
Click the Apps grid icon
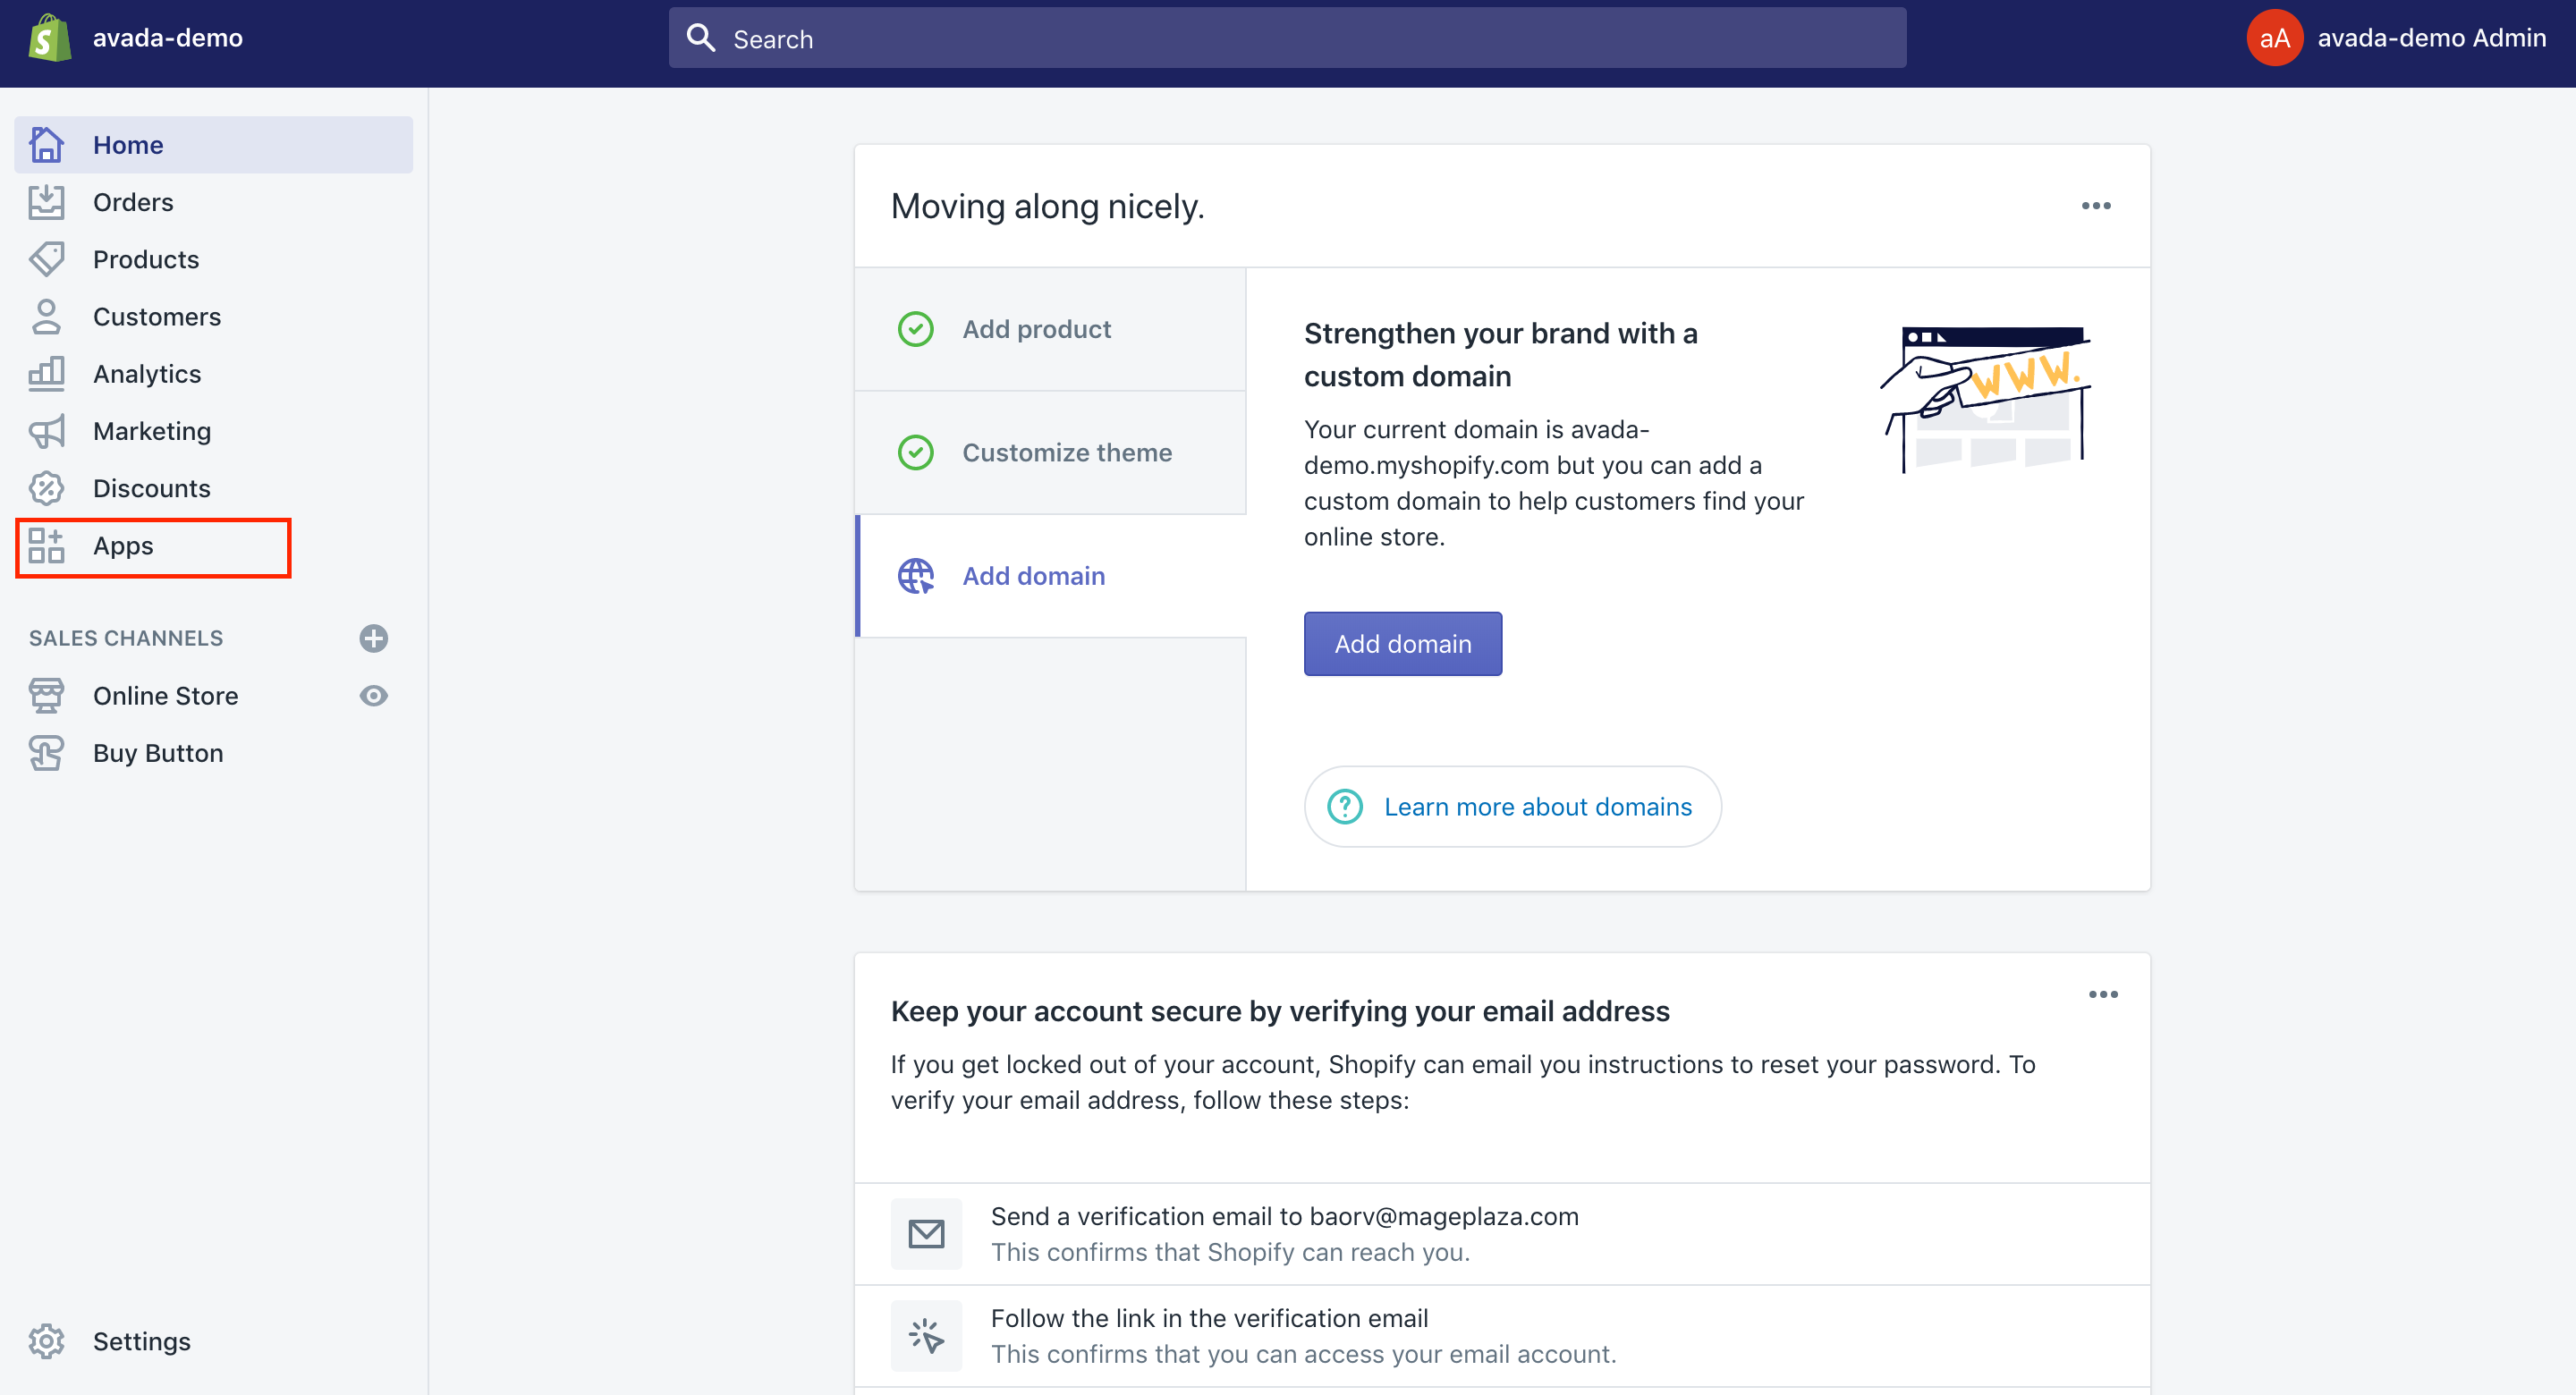(x=46, y=545)
